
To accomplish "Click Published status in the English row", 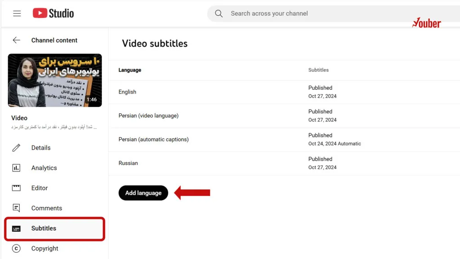I will point(320,88).
